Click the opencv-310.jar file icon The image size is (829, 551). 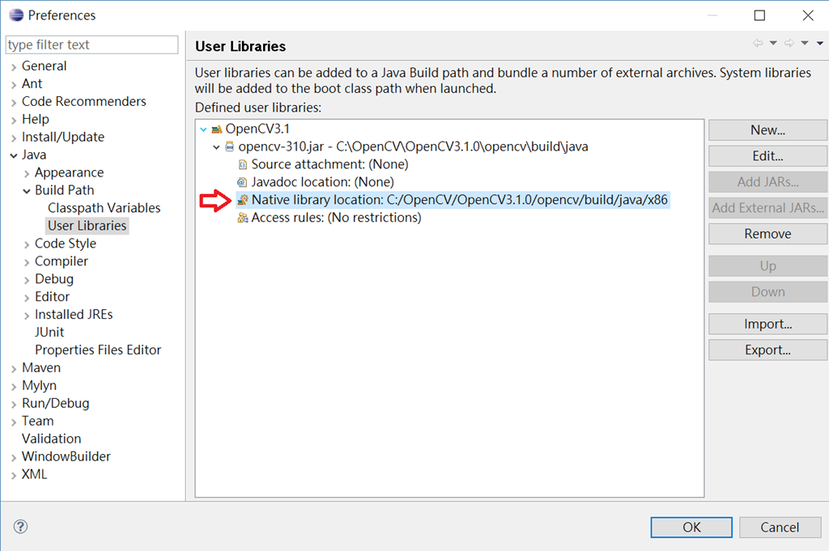click(229, 147)
